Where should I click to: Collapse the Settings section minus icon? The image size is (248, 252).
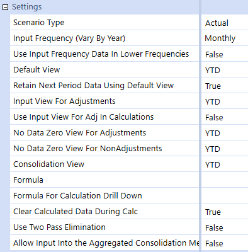pos(5,8)
